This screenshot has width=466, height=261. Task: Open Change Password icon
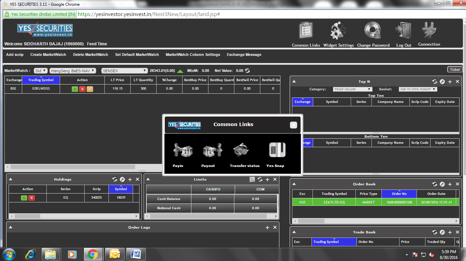click(373, 31)
